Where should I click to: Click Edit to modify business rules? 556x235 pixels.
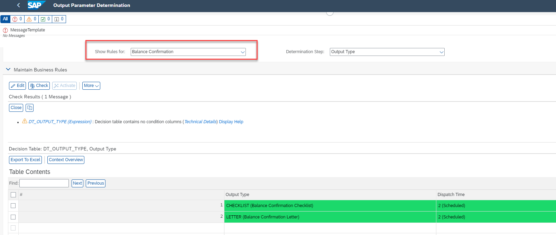[x=18, y=86]
